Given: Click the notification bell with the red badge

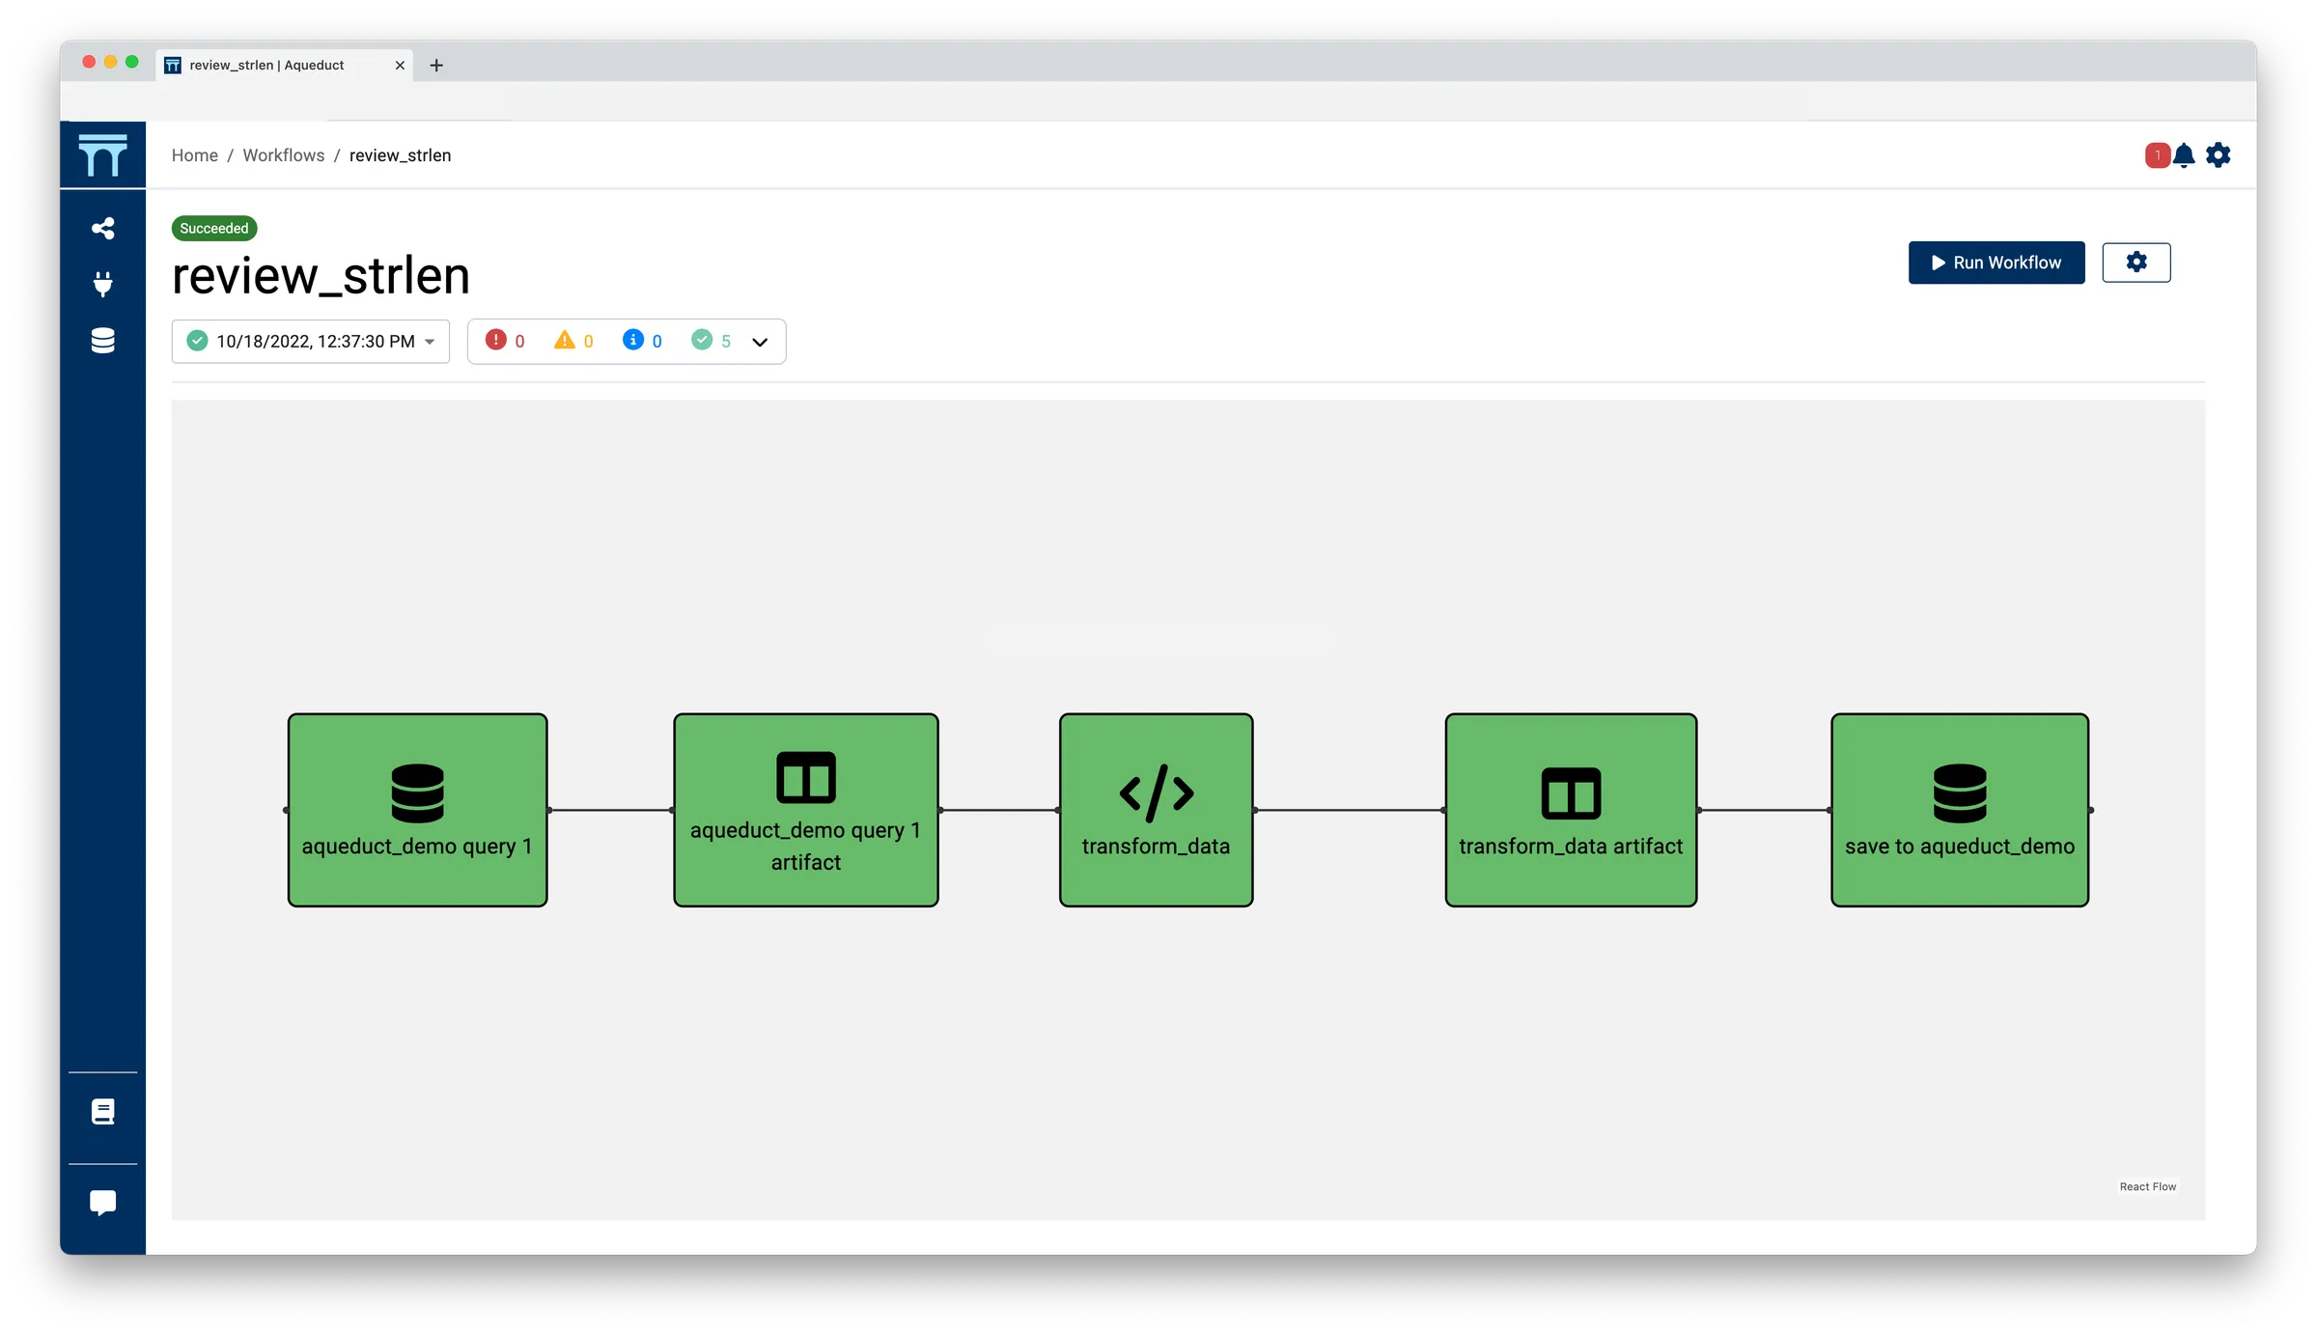Looking at the screenshot, I should coord(2182,154).
